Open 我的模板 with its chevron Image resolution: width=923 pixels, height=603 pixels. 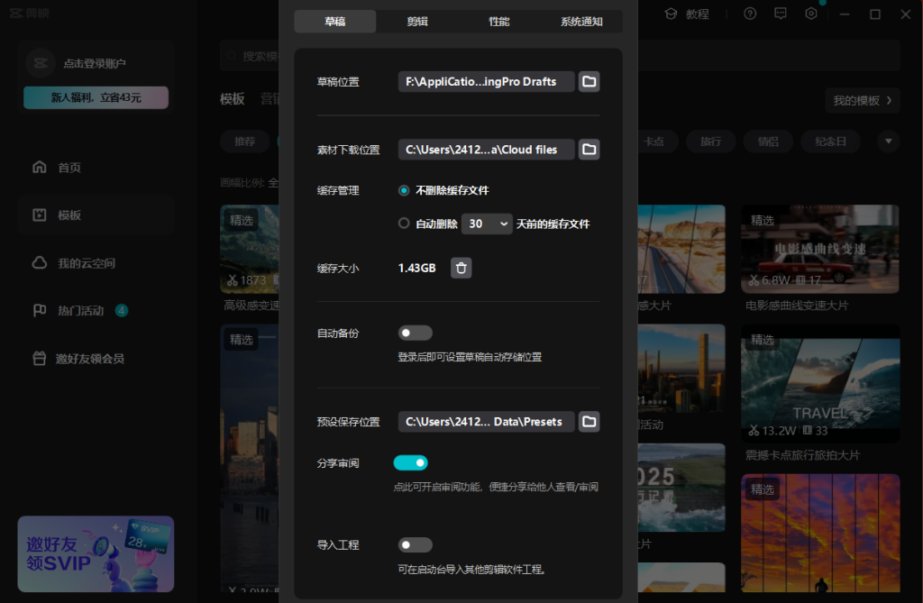pyautogui.click(x=862, y=100)
